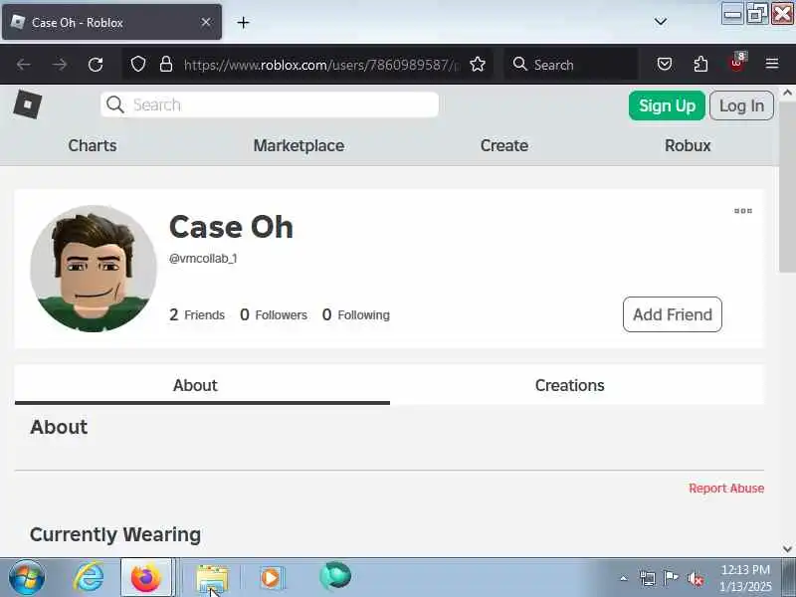796x597 pixels.
Task: Open the Robux navigation item
Action: (688, 145)
